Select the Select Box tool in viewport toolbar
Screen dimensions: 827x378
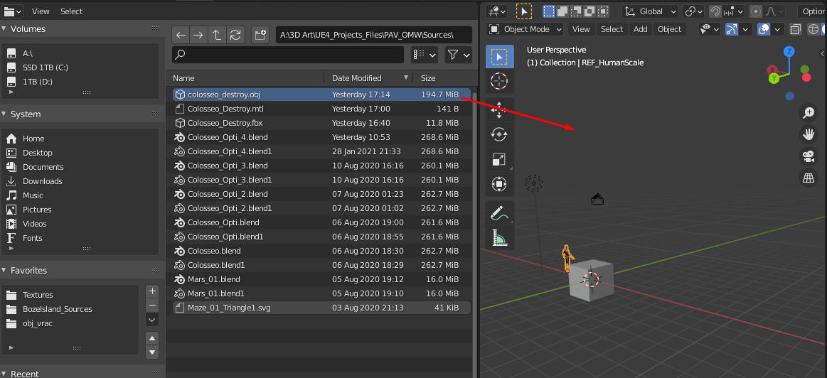pos(499,56)
